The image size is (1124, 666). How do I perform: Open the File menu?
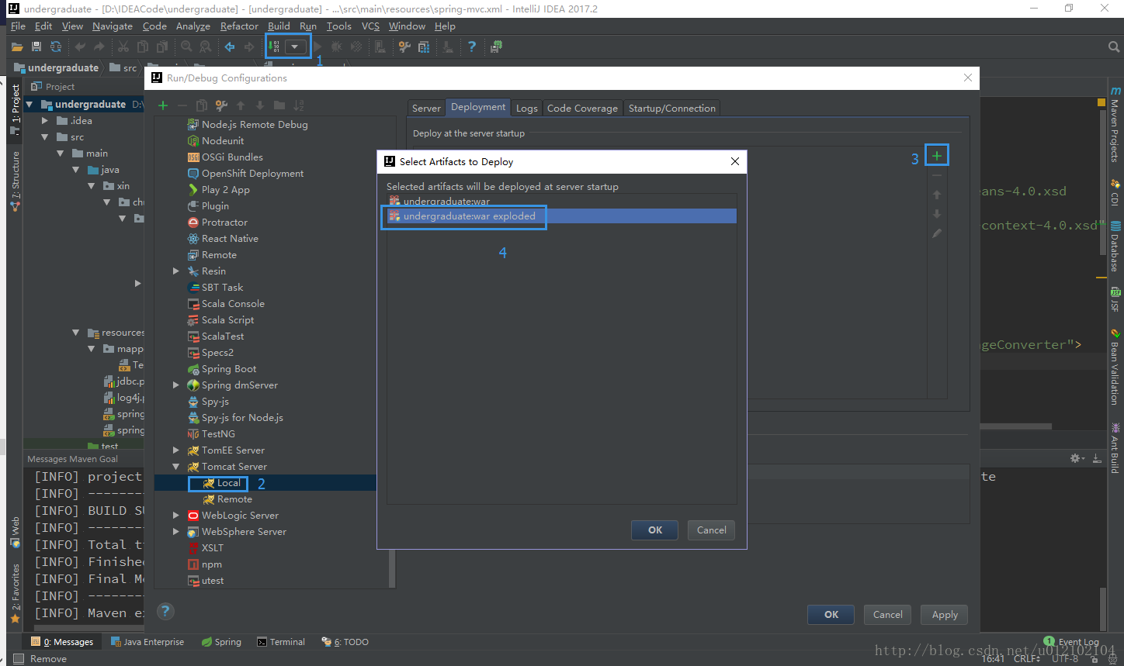[x=18, y=26]
